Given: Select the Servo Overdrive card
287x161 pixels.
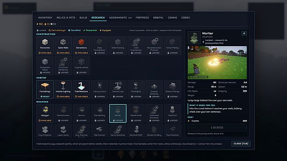Looking at the screenshot, I should (118, 131).
